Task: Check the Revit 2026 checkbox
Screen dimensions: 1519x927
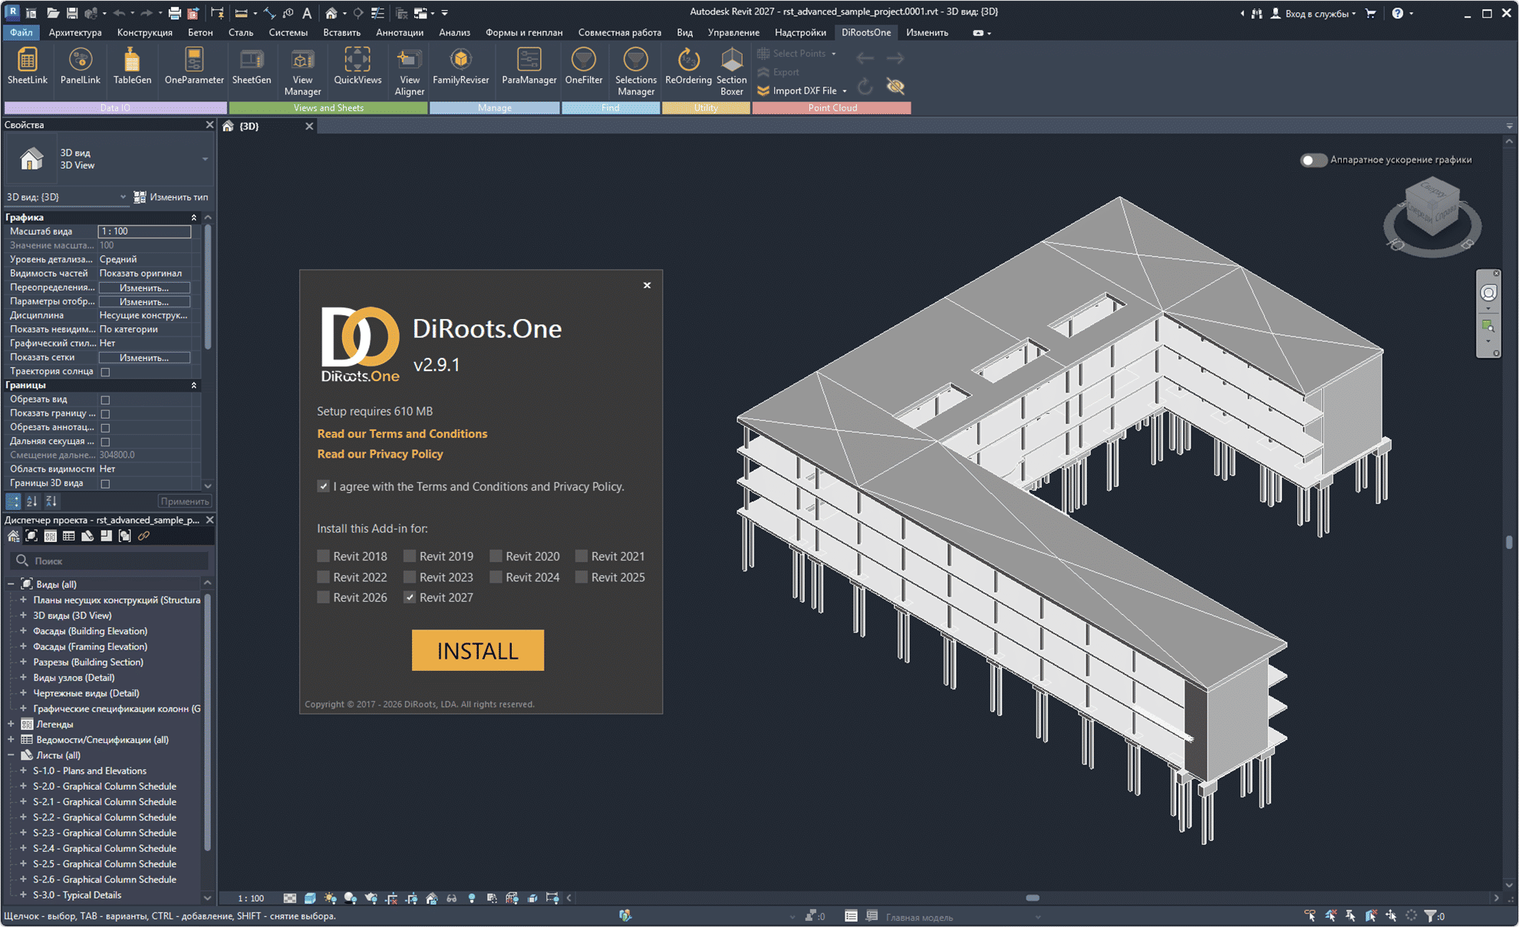Action: point(323,597)
